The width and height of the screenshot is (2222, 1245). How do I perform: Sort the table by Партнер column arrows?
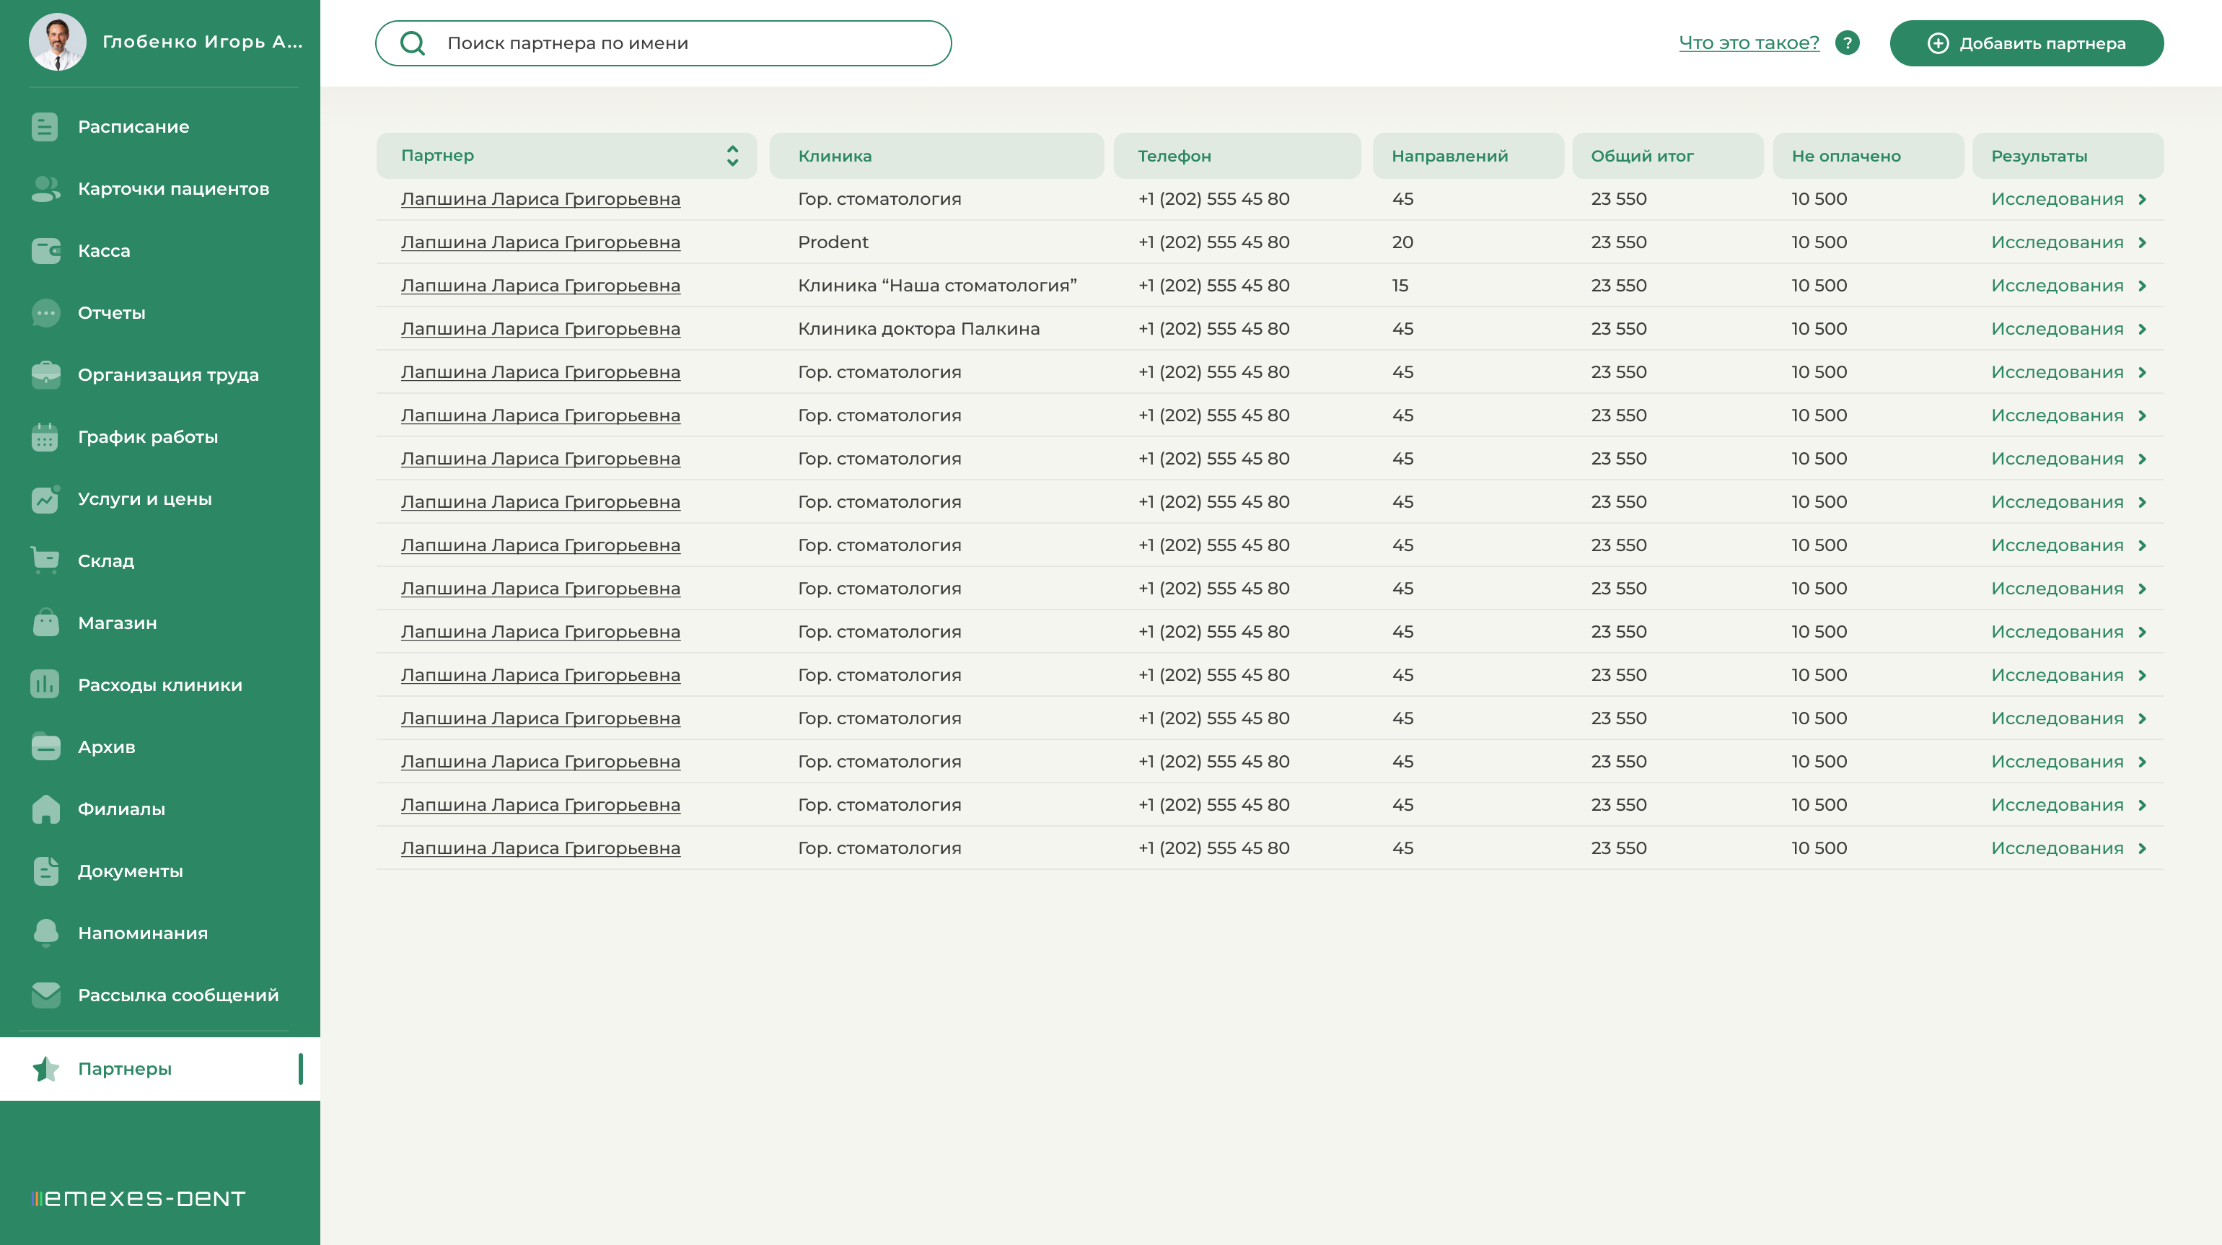[x=732, y=155]
